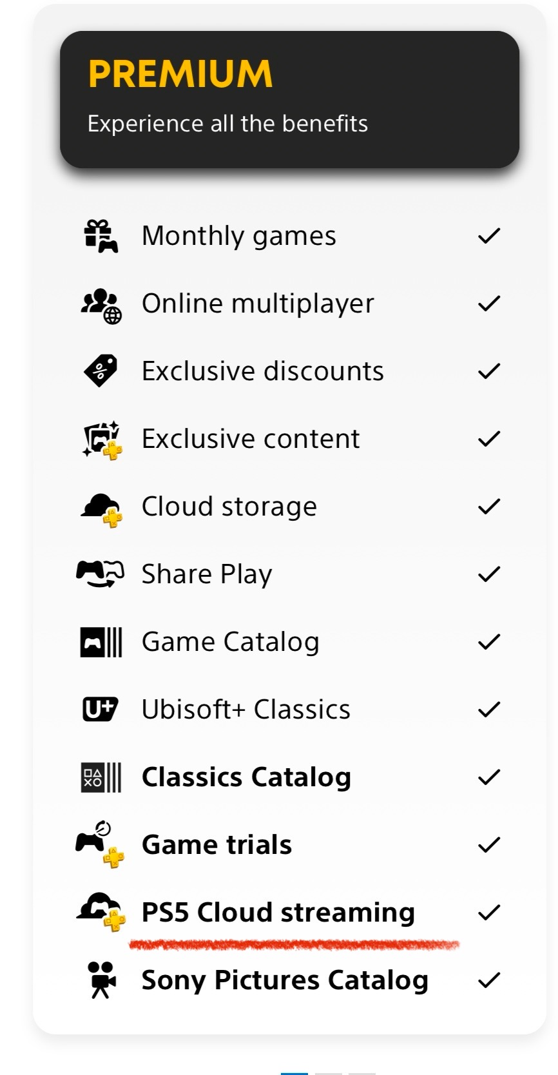Click the Exclusive discounts price tag icon
This screenshot has width=558, height=1075.
coord(101,371)
